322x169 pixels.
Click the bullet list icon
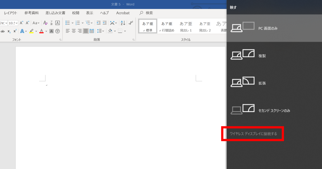[x=68, y=23]
